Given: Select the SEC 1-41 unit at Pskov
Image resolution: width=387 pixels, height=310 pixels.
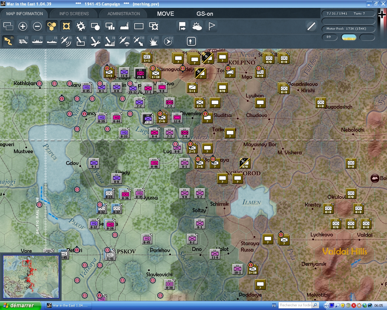Looking at the screenshot, I should tap(110, 255).
